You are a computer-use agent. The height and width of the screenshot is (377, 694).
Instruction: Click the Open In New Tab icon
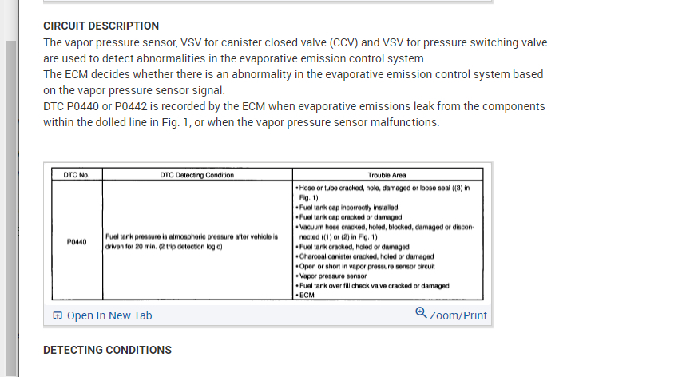coord(58,315)
